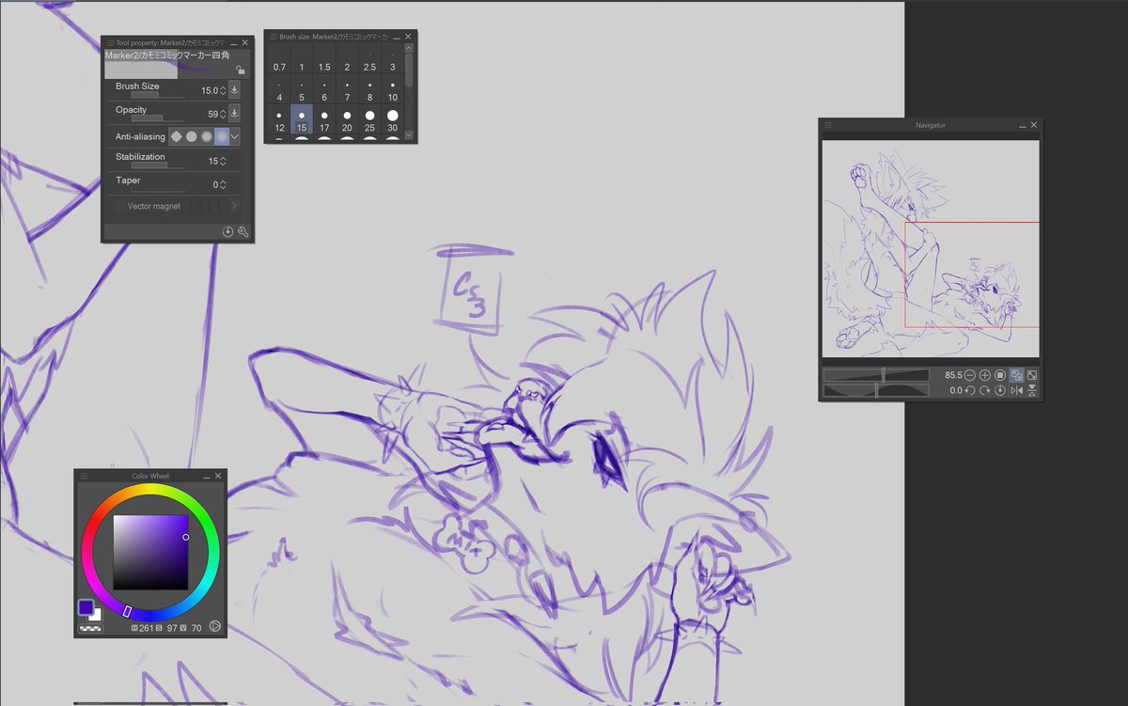Set Brush Size as initial value icon
This screenshot has width=1128, height=706.
tap(234, 90)
